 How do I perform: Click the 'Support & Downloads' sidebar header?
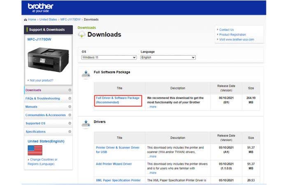(48, 30)
